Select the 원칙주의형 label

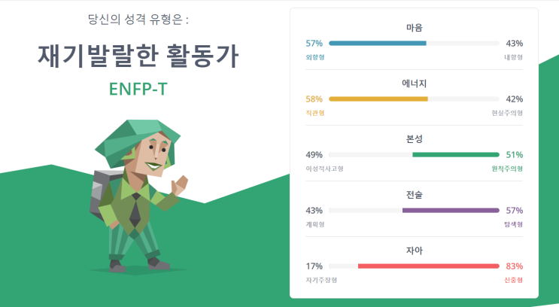[506, 169]
